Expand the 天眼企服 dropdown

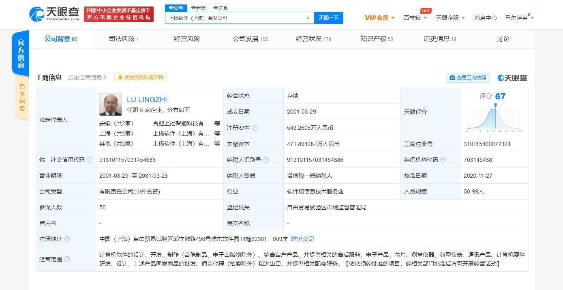(x=450, y=18)
